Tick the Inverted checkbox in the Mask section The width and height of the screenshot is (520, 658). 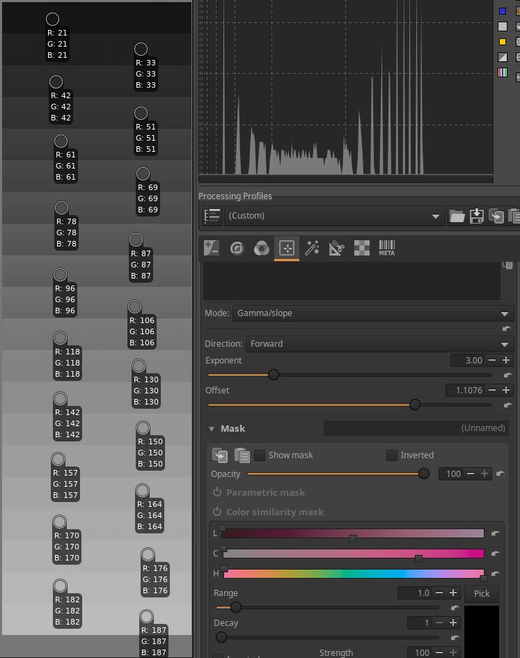[392, 455]
